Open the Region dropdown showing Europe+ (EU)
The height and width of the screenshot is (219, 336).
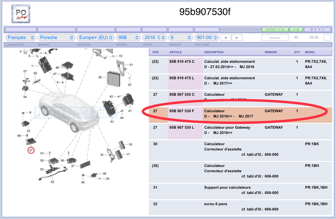coord(96,38)
